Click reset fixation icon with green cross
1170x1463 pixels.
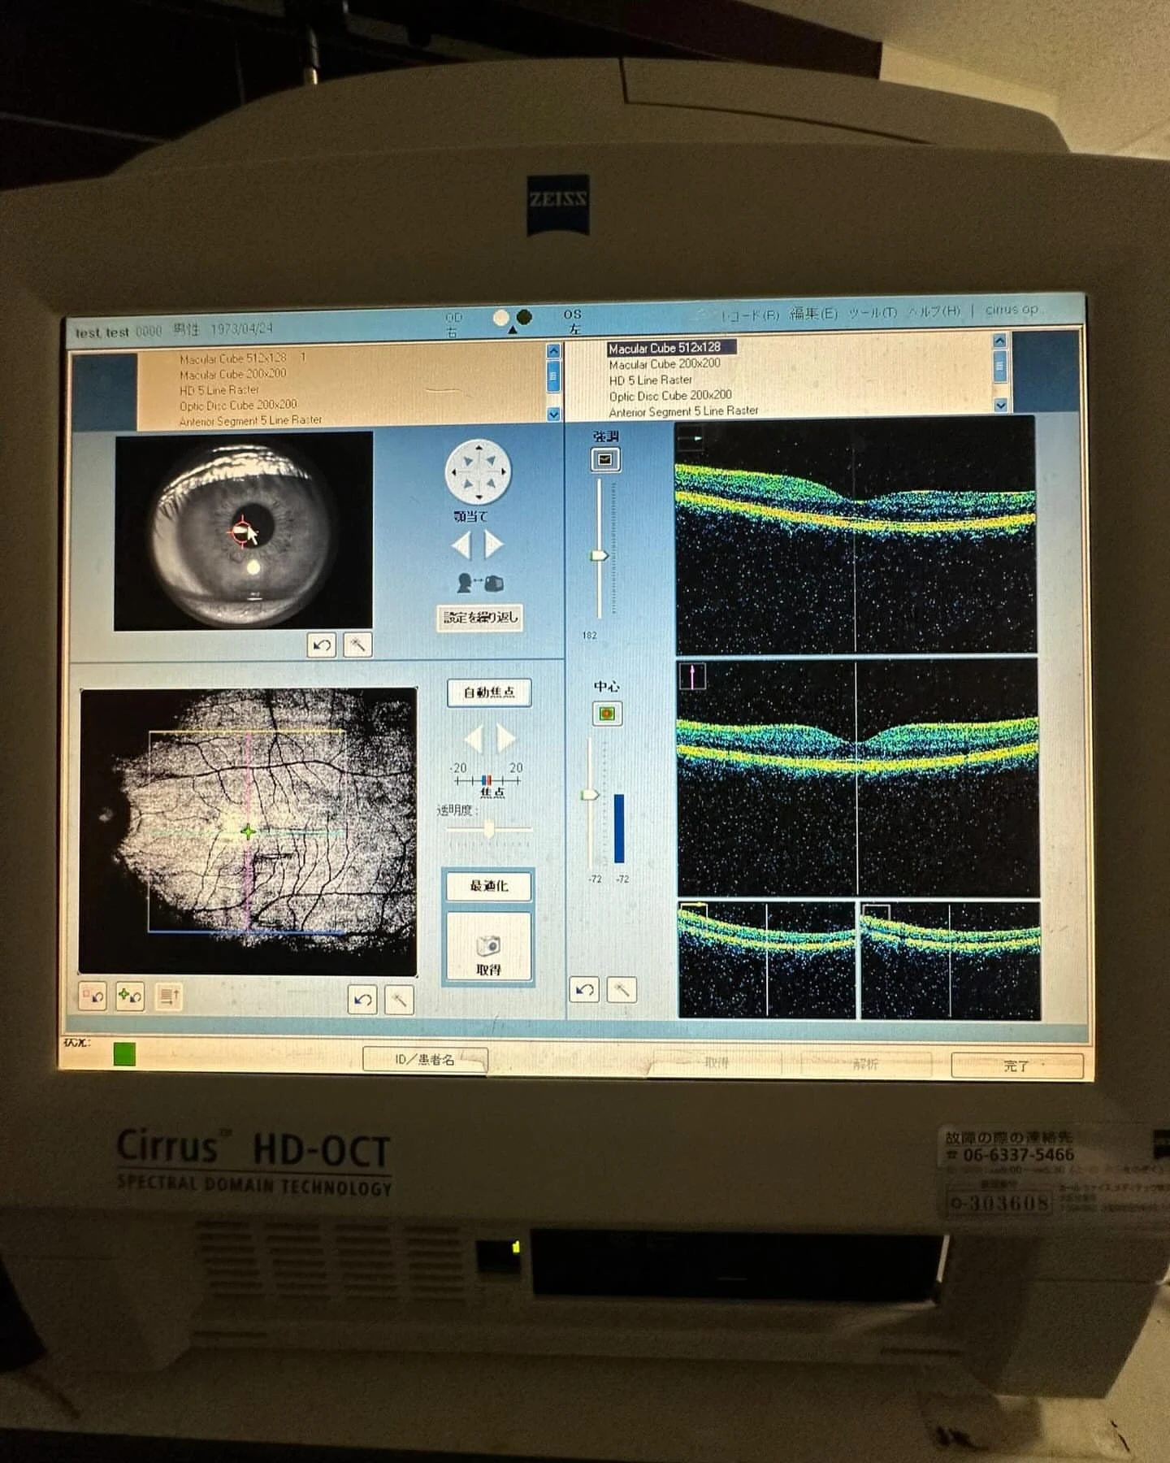pos(130,996)
